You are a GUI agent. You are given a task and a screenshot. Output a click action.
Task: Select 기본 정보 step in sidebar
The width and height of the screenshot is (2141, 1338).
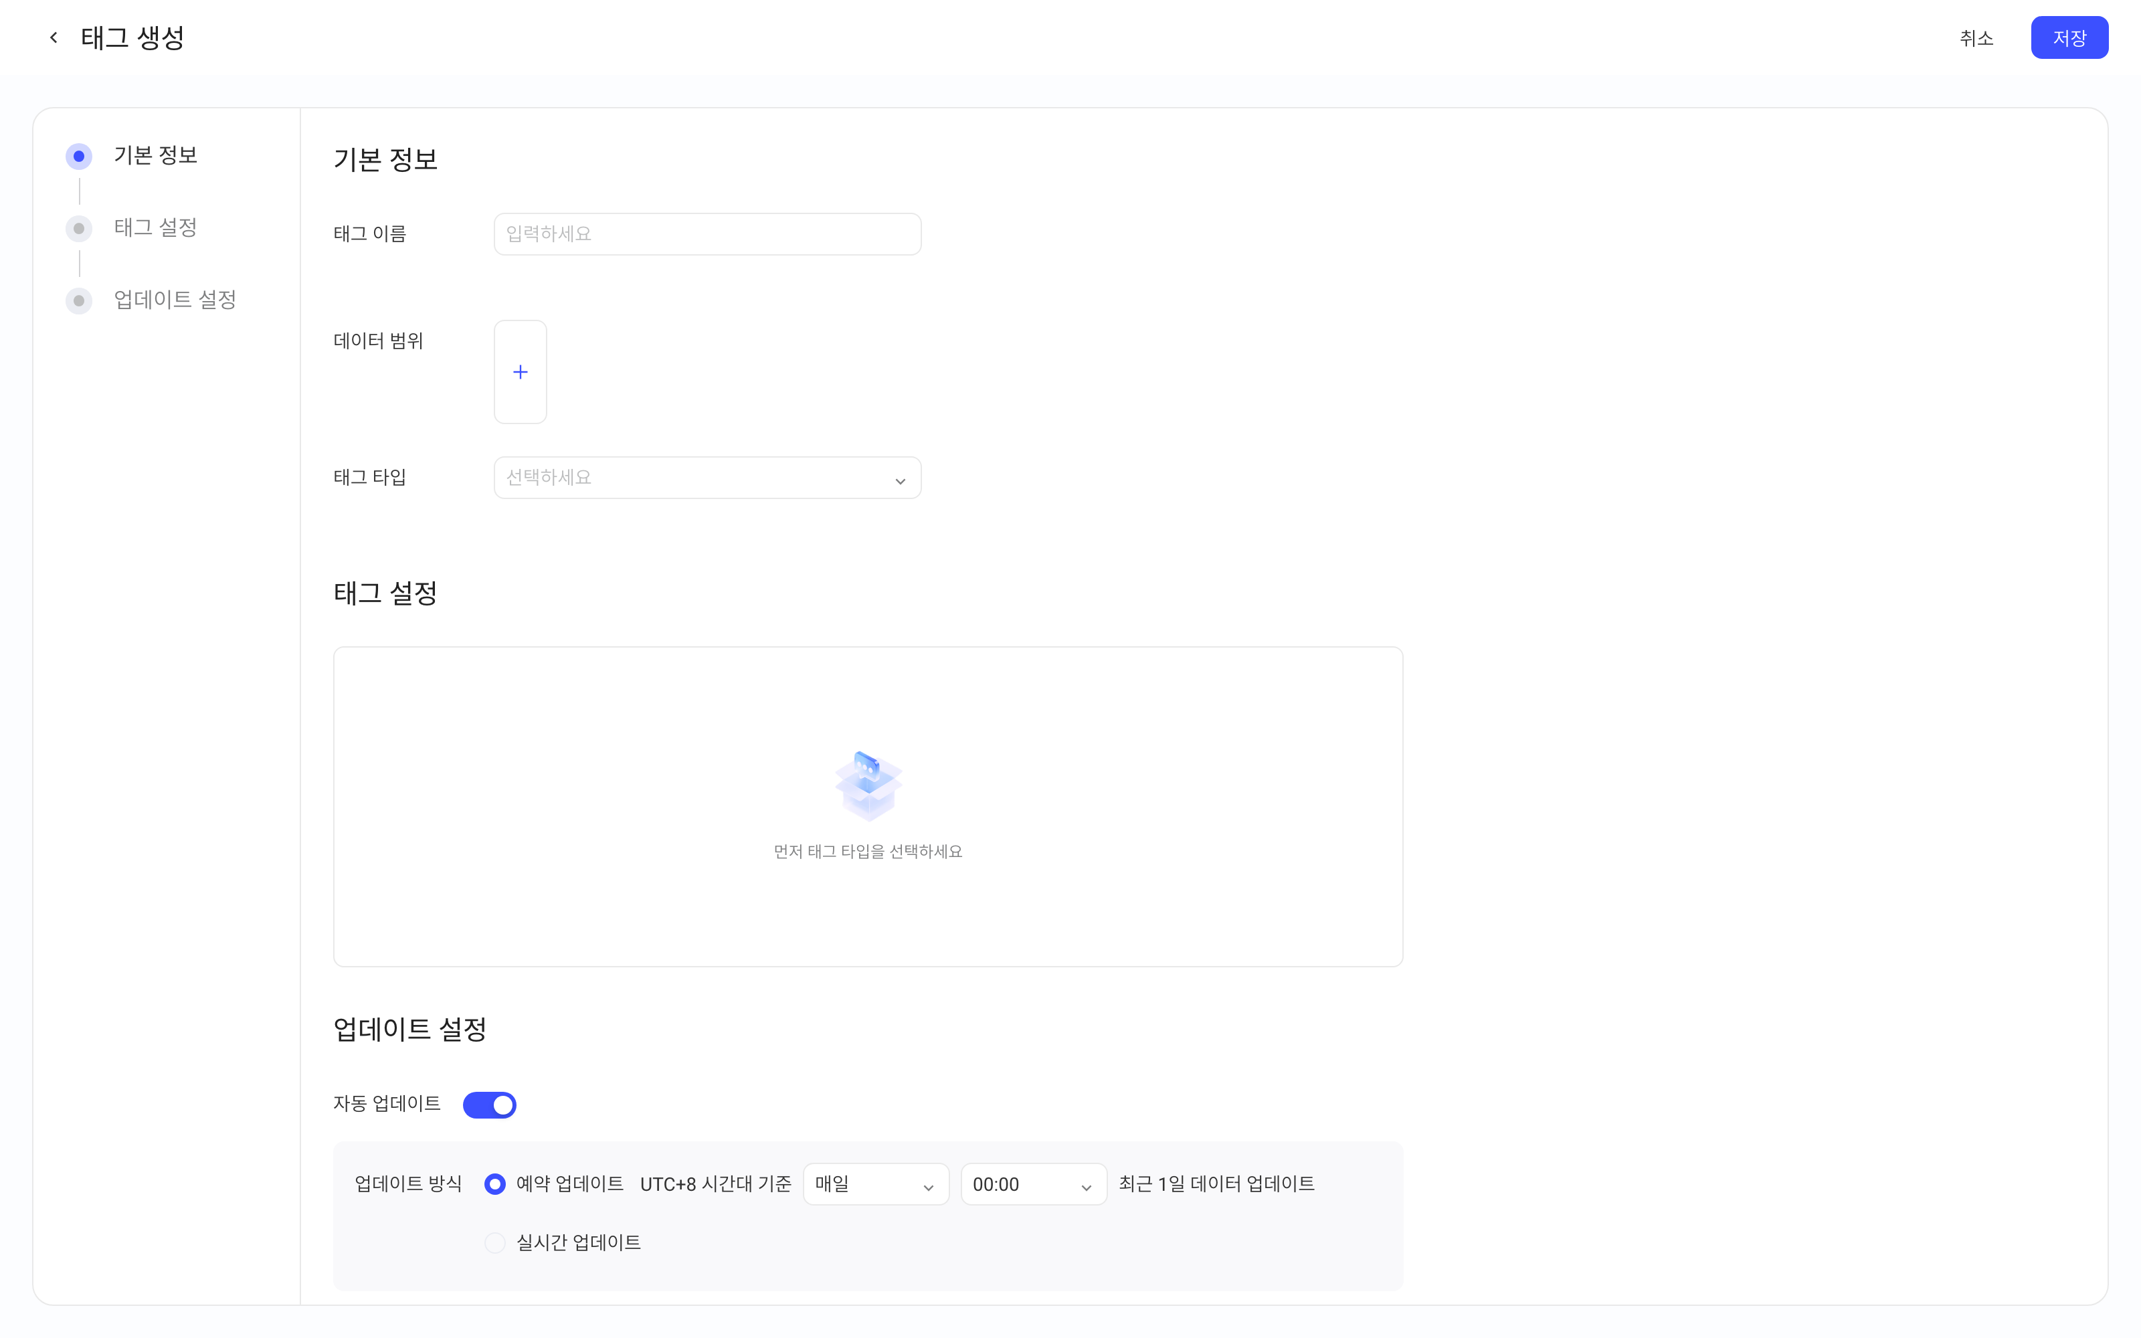[156, 157]
